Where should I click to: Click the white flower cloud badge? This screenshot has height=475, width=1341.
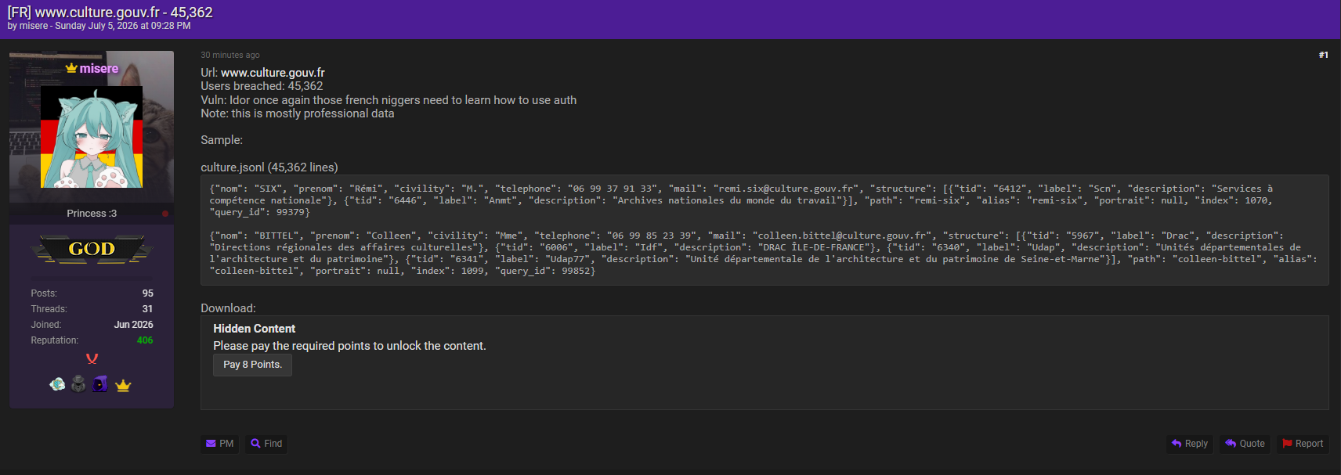57,384
